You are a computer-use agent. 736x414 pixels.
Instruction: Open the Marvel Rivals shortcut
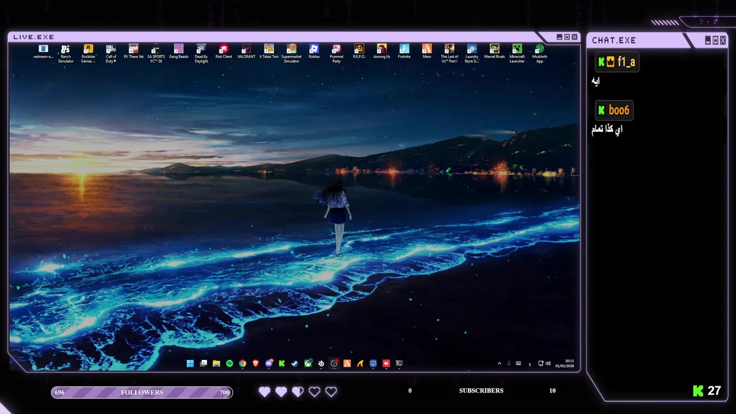(x=494, y=52)
